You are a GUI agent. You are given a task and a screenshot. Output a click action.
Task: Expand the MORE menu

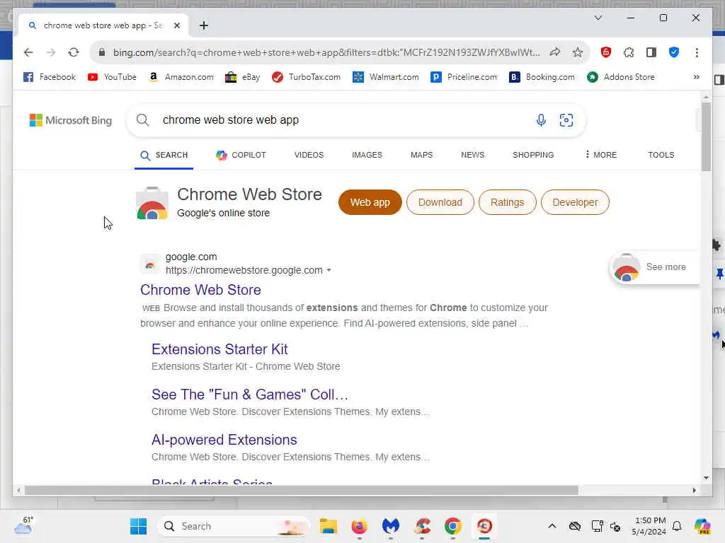point(600,155)
